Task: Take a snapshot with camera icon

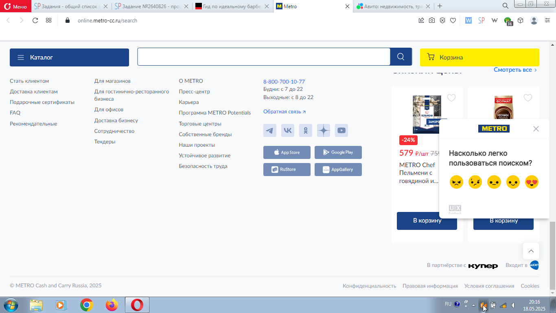Action: tap(432, 20)
